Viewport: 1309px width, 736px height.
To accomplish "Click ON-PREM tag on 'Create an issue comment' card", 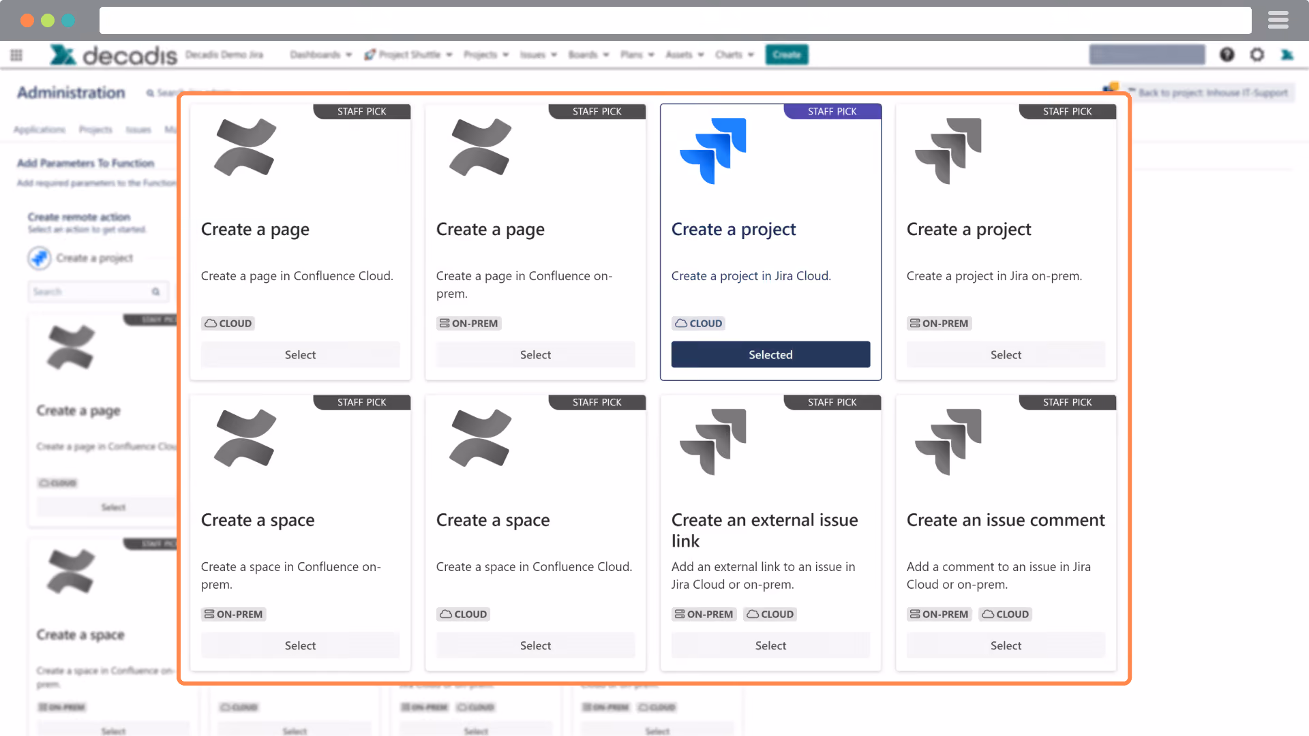I will (x=939, y=615).
